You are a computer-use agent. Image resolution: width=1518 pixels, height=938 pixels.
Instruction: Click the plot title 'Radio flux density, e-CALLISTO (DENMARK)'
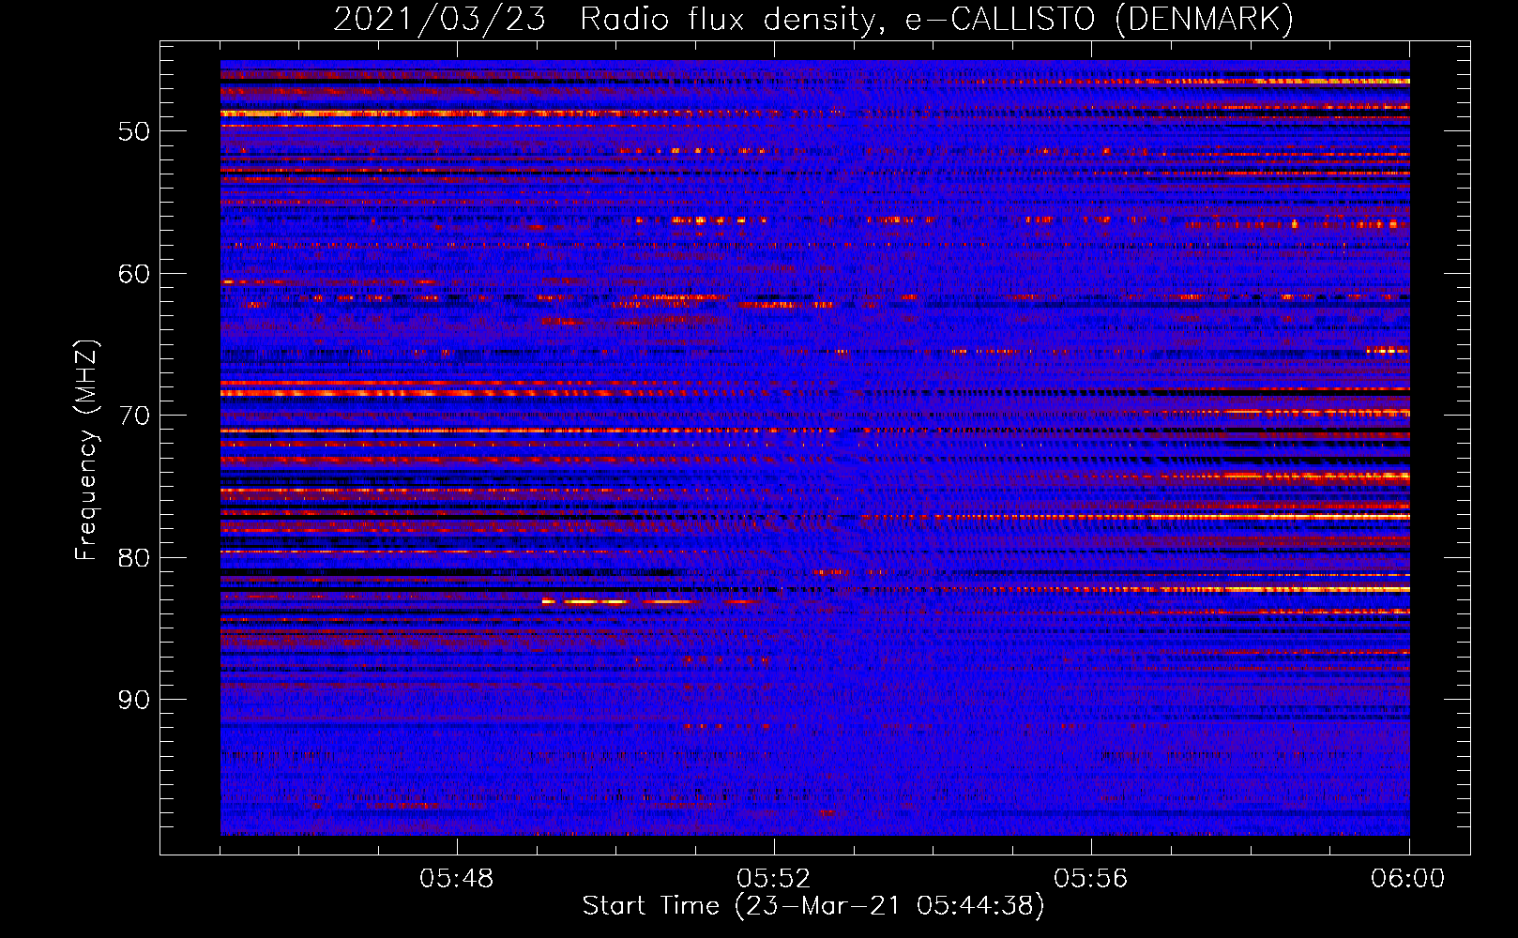pos(936,20)
